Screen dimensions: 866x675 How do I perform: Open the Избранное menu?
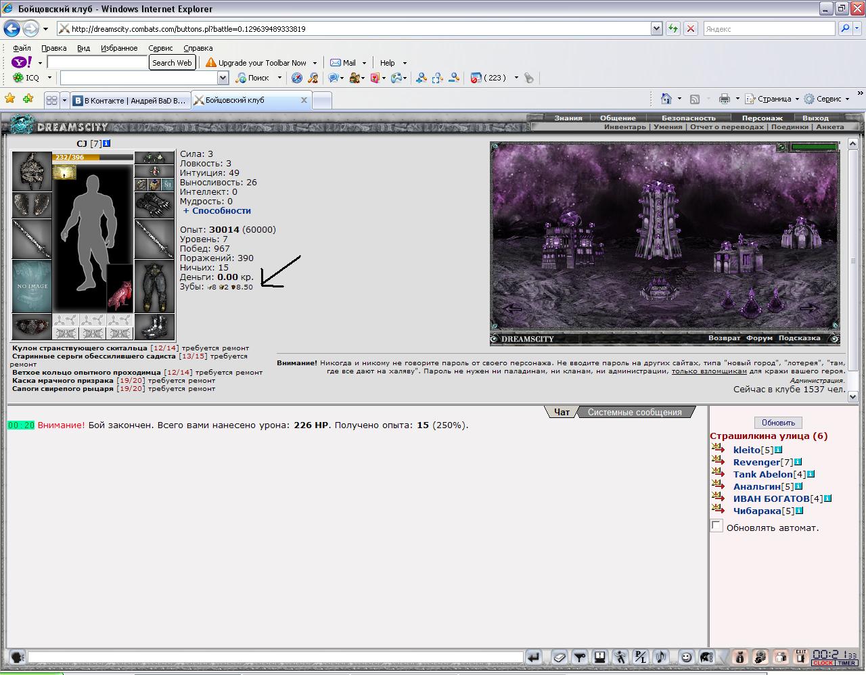click(119, 48)
